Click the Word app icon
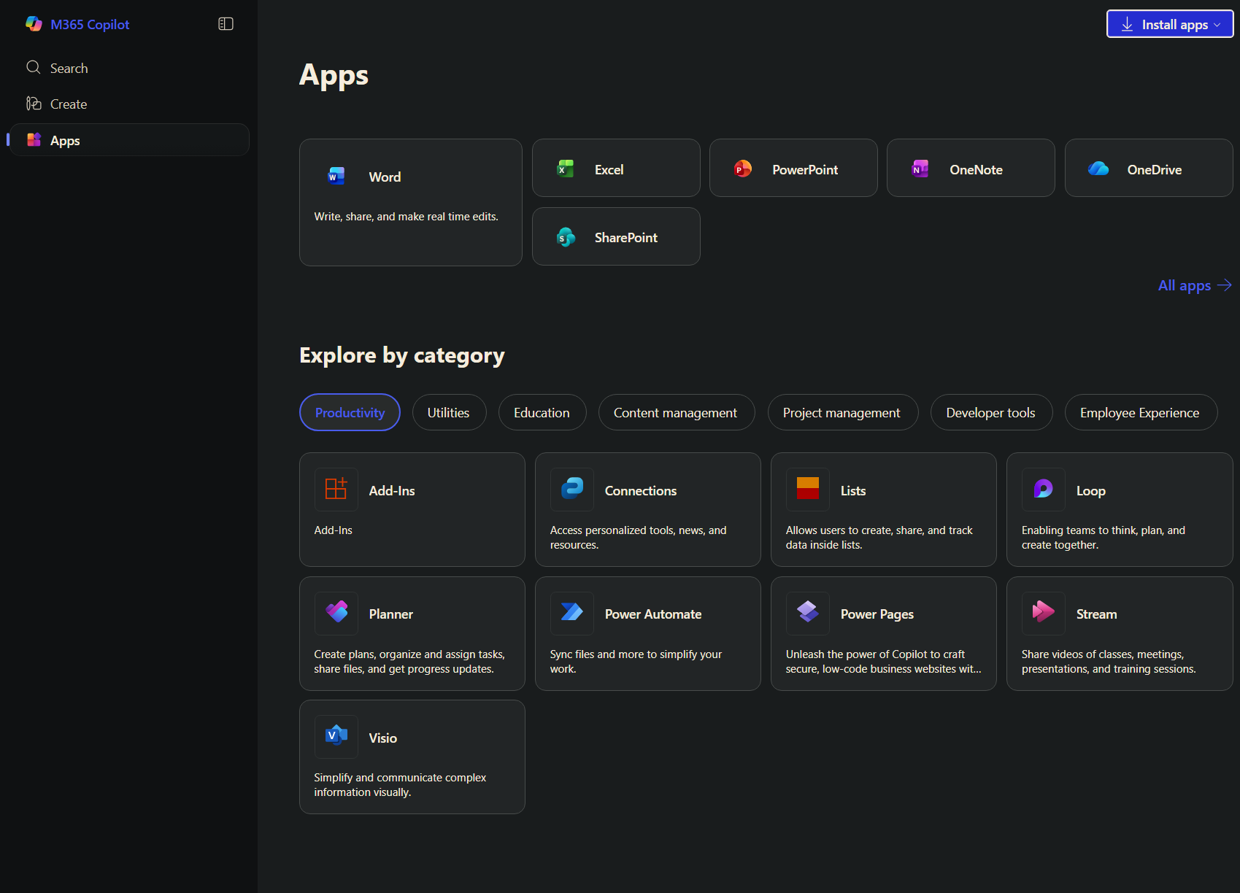This screenshot has height=893, width=1240. pos(336,177)
